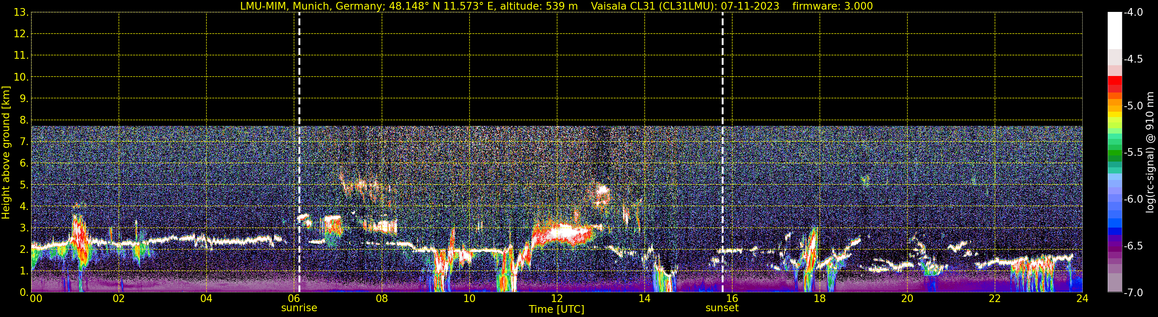Click the '18' time axis tick label

point(820,298)
